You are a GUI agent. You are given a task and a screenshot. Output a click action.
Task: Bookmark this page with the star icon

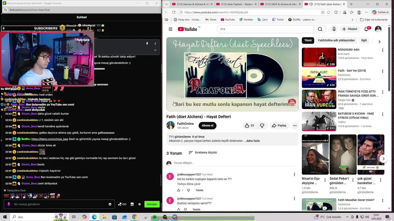coord(328,12)
